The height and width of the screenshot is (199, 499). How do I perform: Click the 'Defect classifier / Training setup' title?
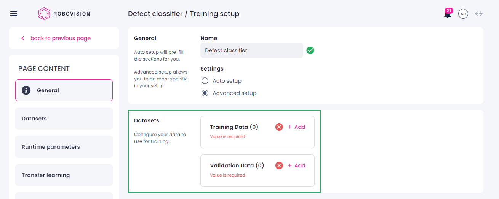tap(184, 14)
